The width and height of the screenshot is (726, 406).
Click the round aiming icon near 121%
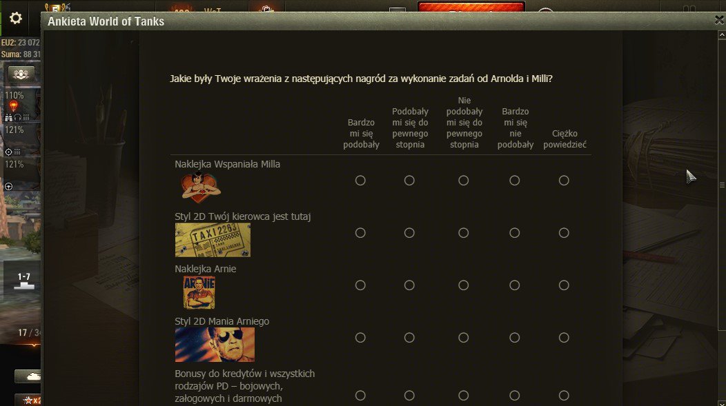coord(8,152)
